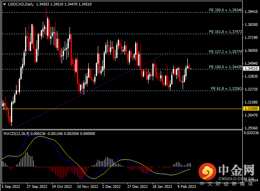Select the FE 61.8 = 1.32563 level
This screenshot has width=260, height=191.
[226, 88]
